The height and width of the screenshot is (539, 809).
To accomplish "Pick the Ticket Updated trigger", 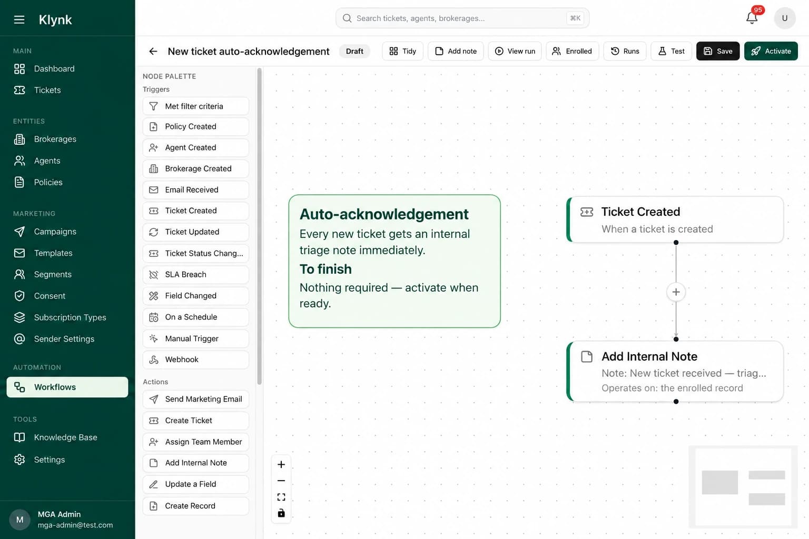I will point(195,232).
